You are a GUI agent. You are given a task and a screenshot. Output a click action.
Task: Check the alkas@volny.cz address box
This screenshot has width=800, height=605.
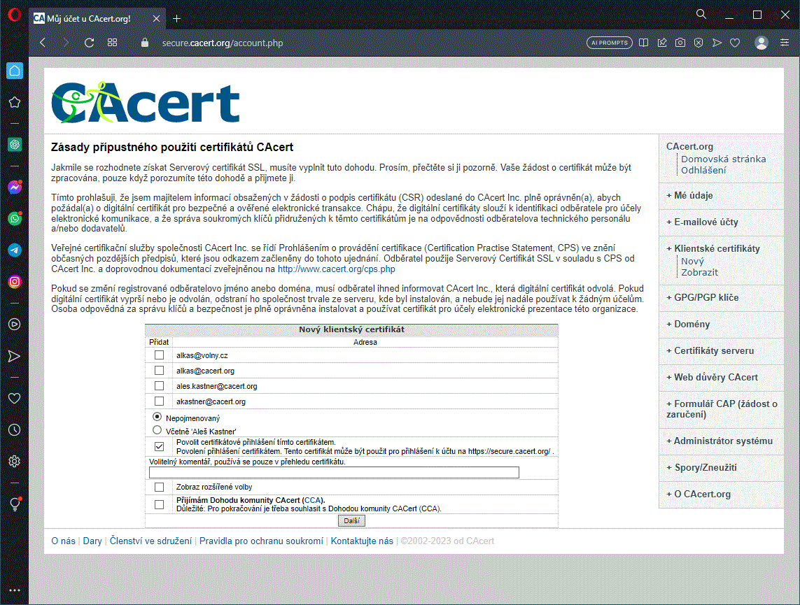tap(159, 355)
